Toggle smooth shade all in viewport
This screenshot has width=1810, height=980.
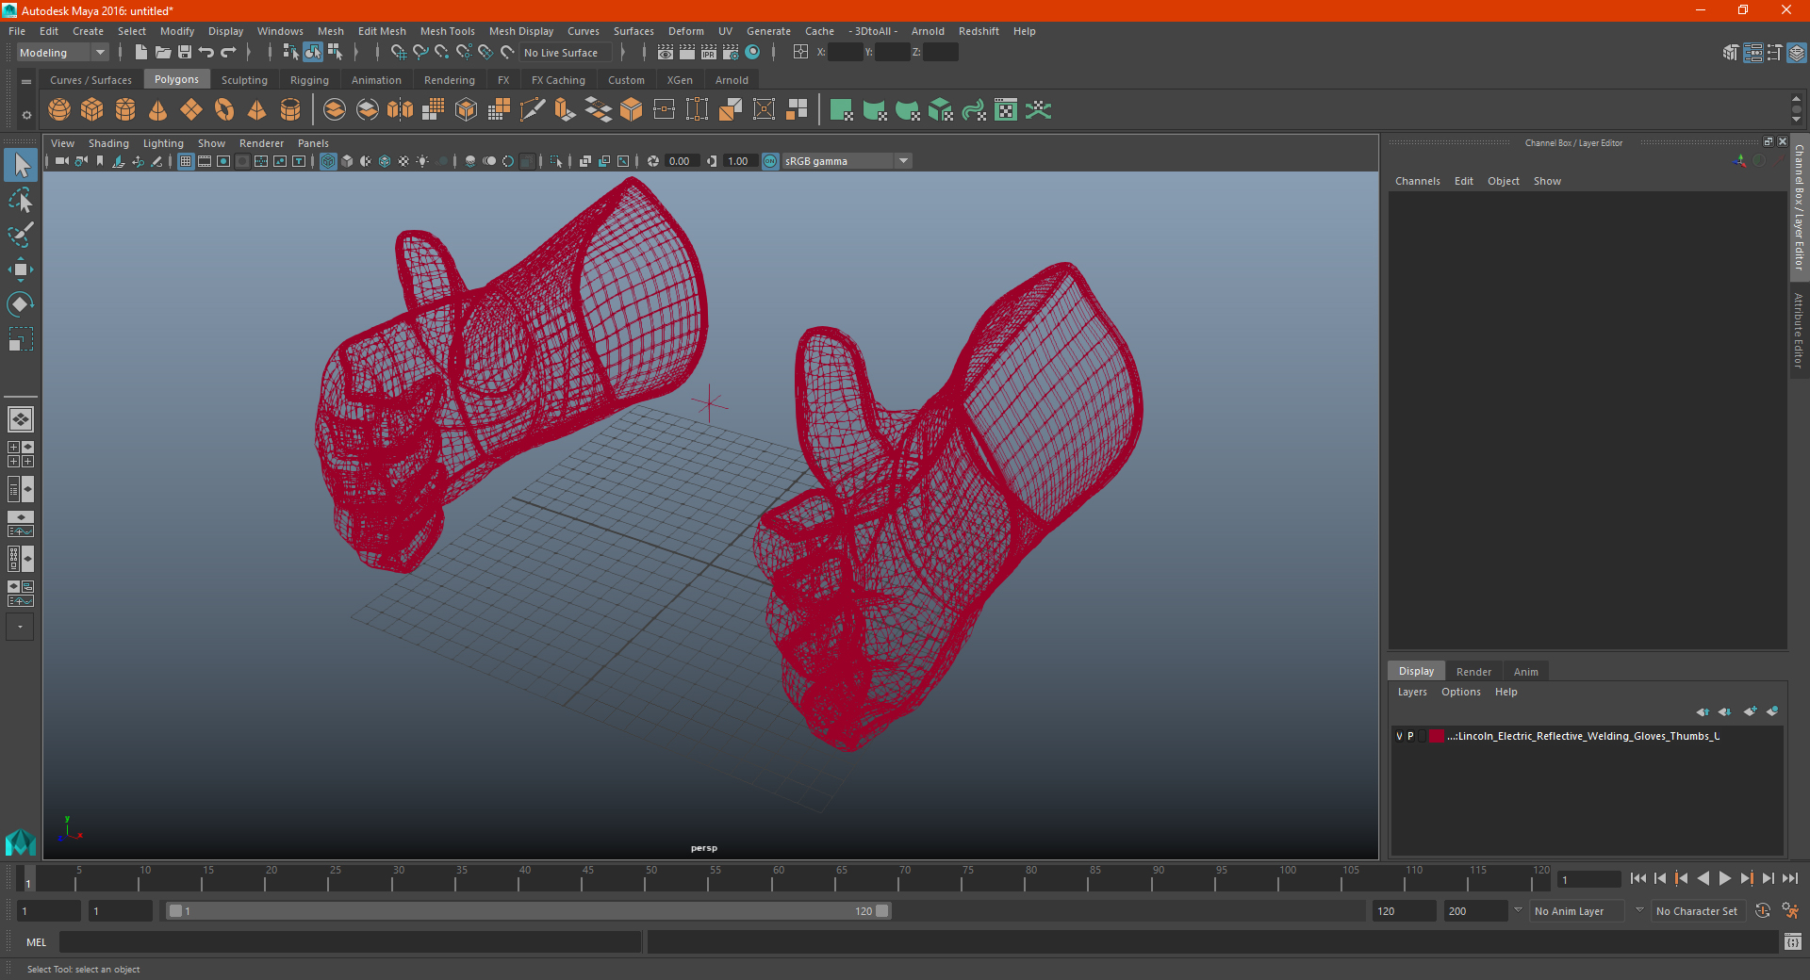pyautogui.click(x=347, y=161)
